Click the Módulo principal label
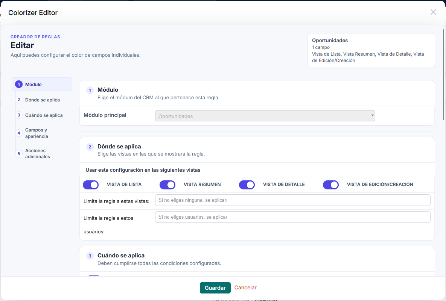Screen dimensions: 446x301 [105, 115]
